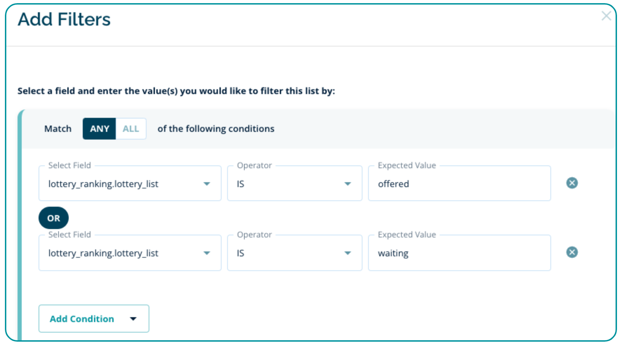Viewport: 624px width, 349px height.
Task: Click the OR connector badge
Action: coord(54,218)
